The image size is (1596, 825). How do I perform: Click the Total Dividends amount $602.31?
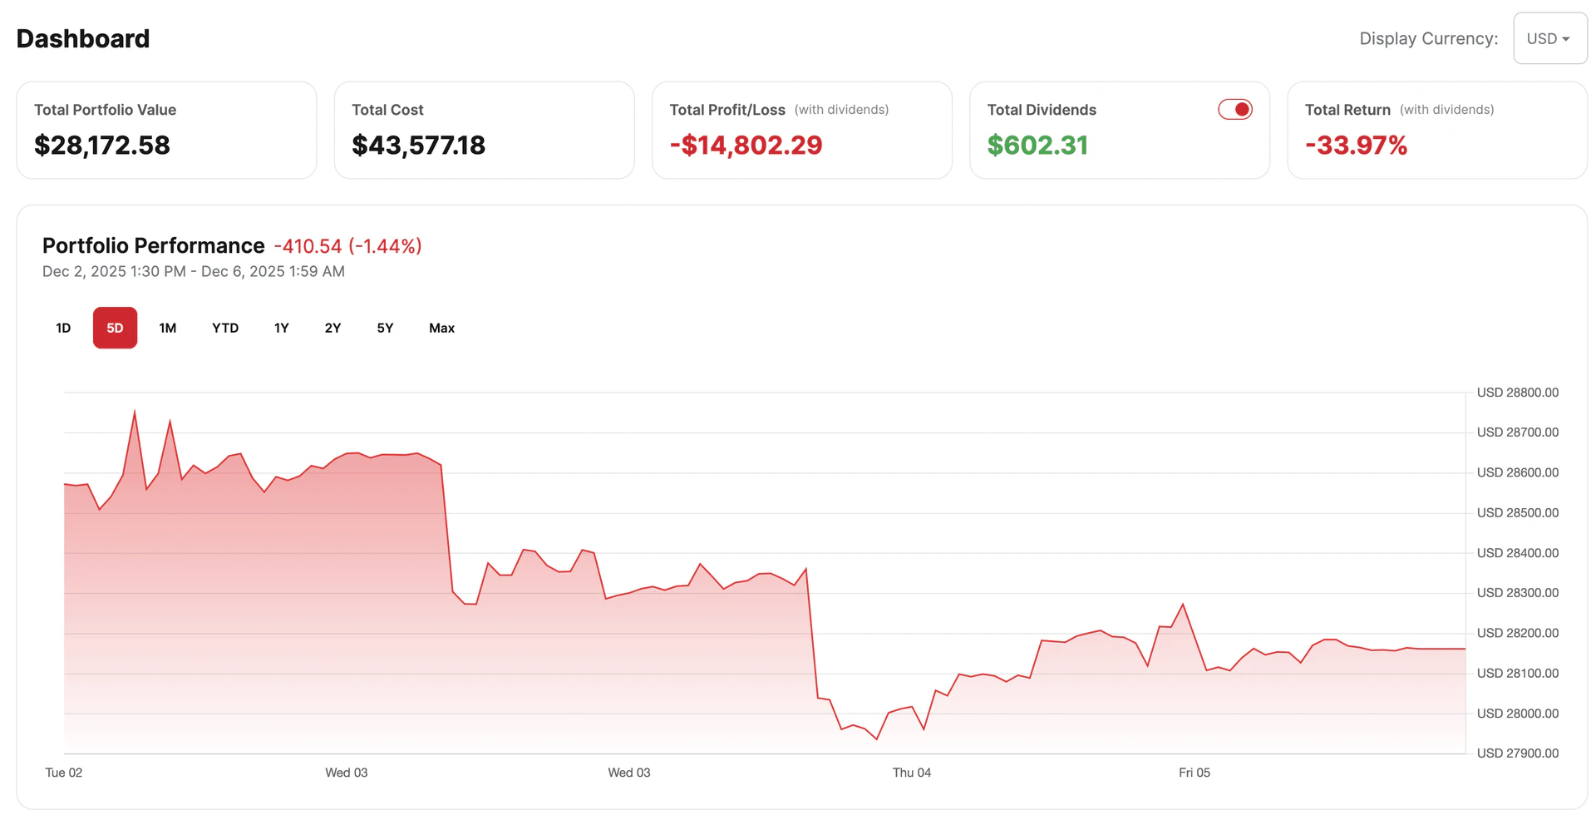(1037, 146)
